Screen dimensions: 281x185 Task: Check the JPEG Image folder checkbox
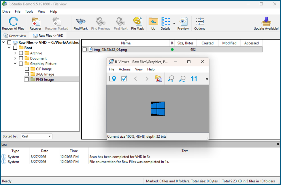(27, 74)
